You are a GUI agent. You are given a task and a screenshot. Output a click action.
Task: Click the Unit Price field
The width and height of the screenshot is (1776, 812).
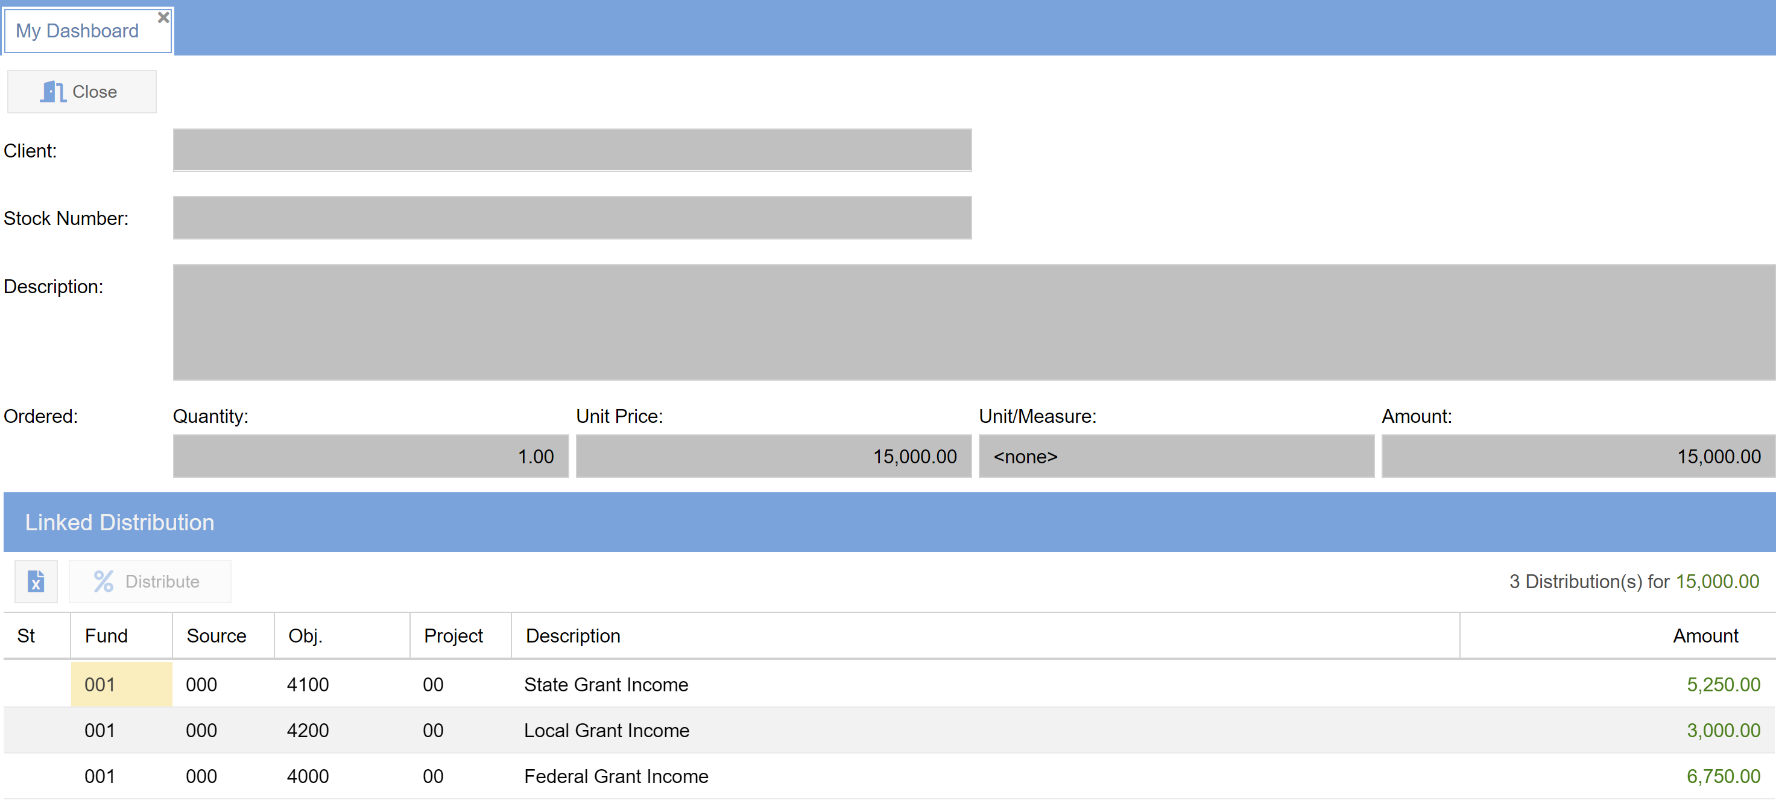pos(773,456)
